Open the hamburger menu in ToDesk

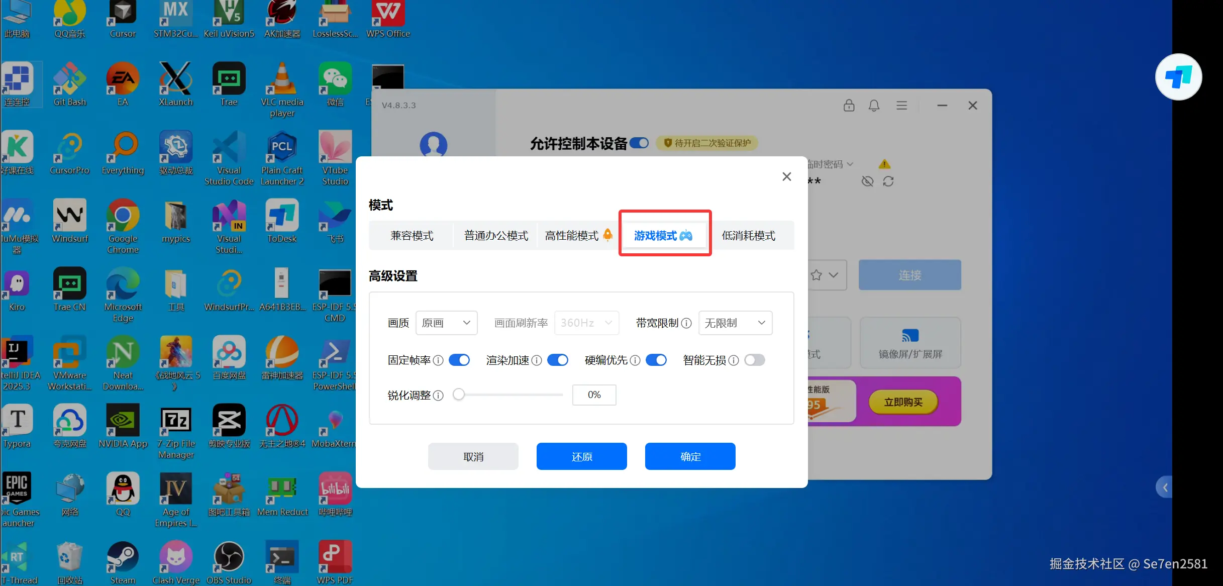901,106
